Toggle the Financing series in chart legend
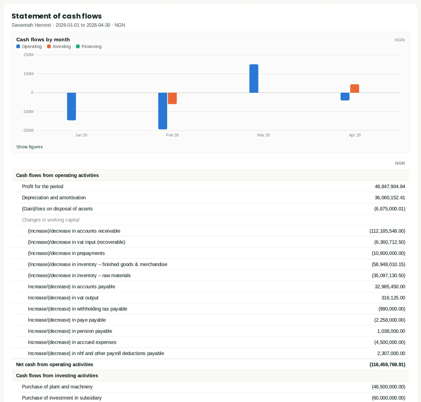Viewport: 421px width, 402px height. click(x=89, y=46)
